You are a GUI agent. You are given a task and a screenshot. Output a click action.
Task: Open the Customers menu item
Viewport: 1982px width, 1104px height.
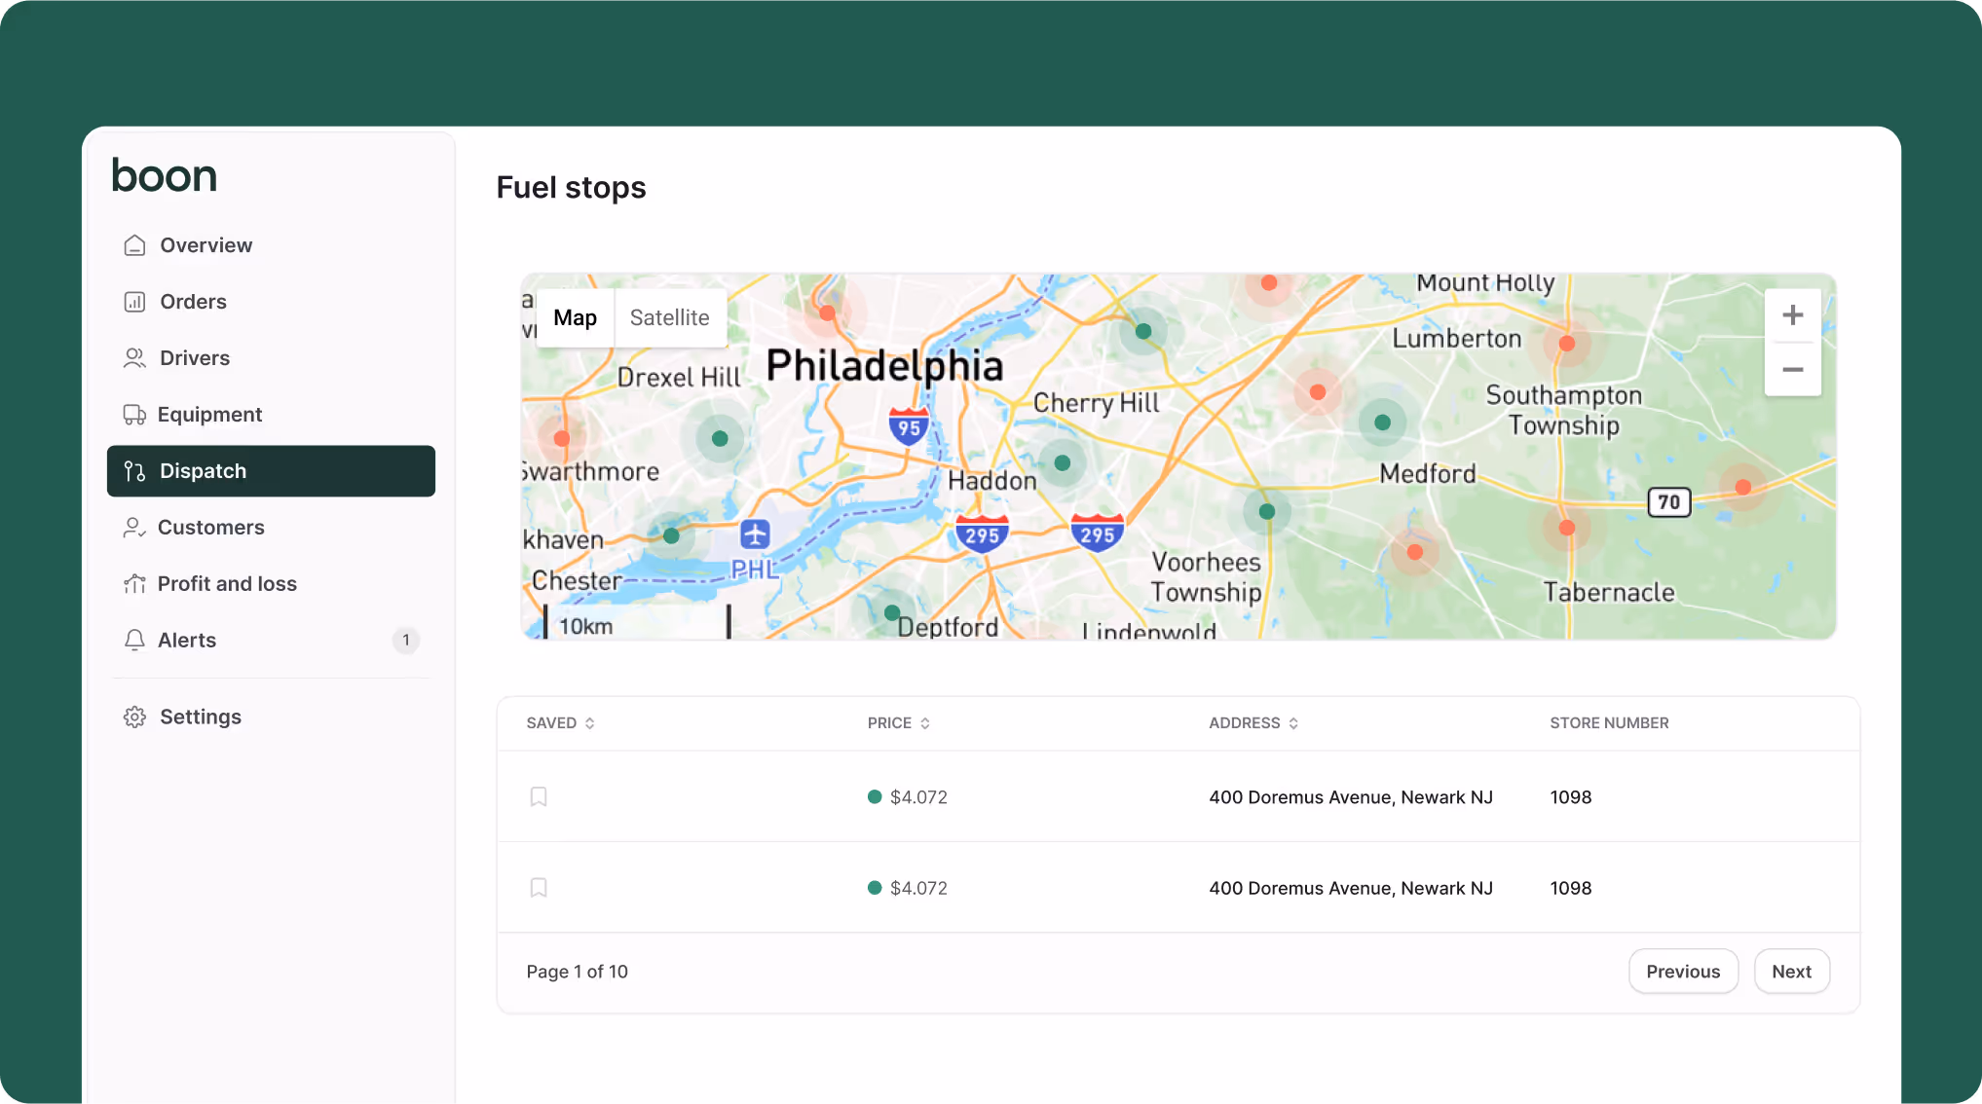(x=210, y=528)
